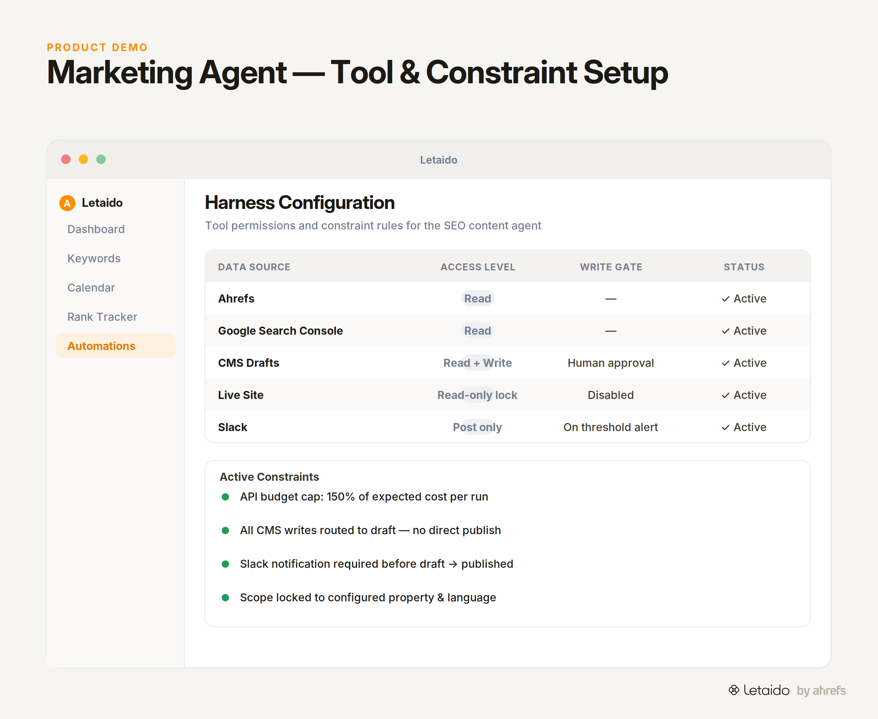Image resolution: width=878 pixels, height=719 pixels.
Task: Select the Live Site row name
Action: pos(241,395)
